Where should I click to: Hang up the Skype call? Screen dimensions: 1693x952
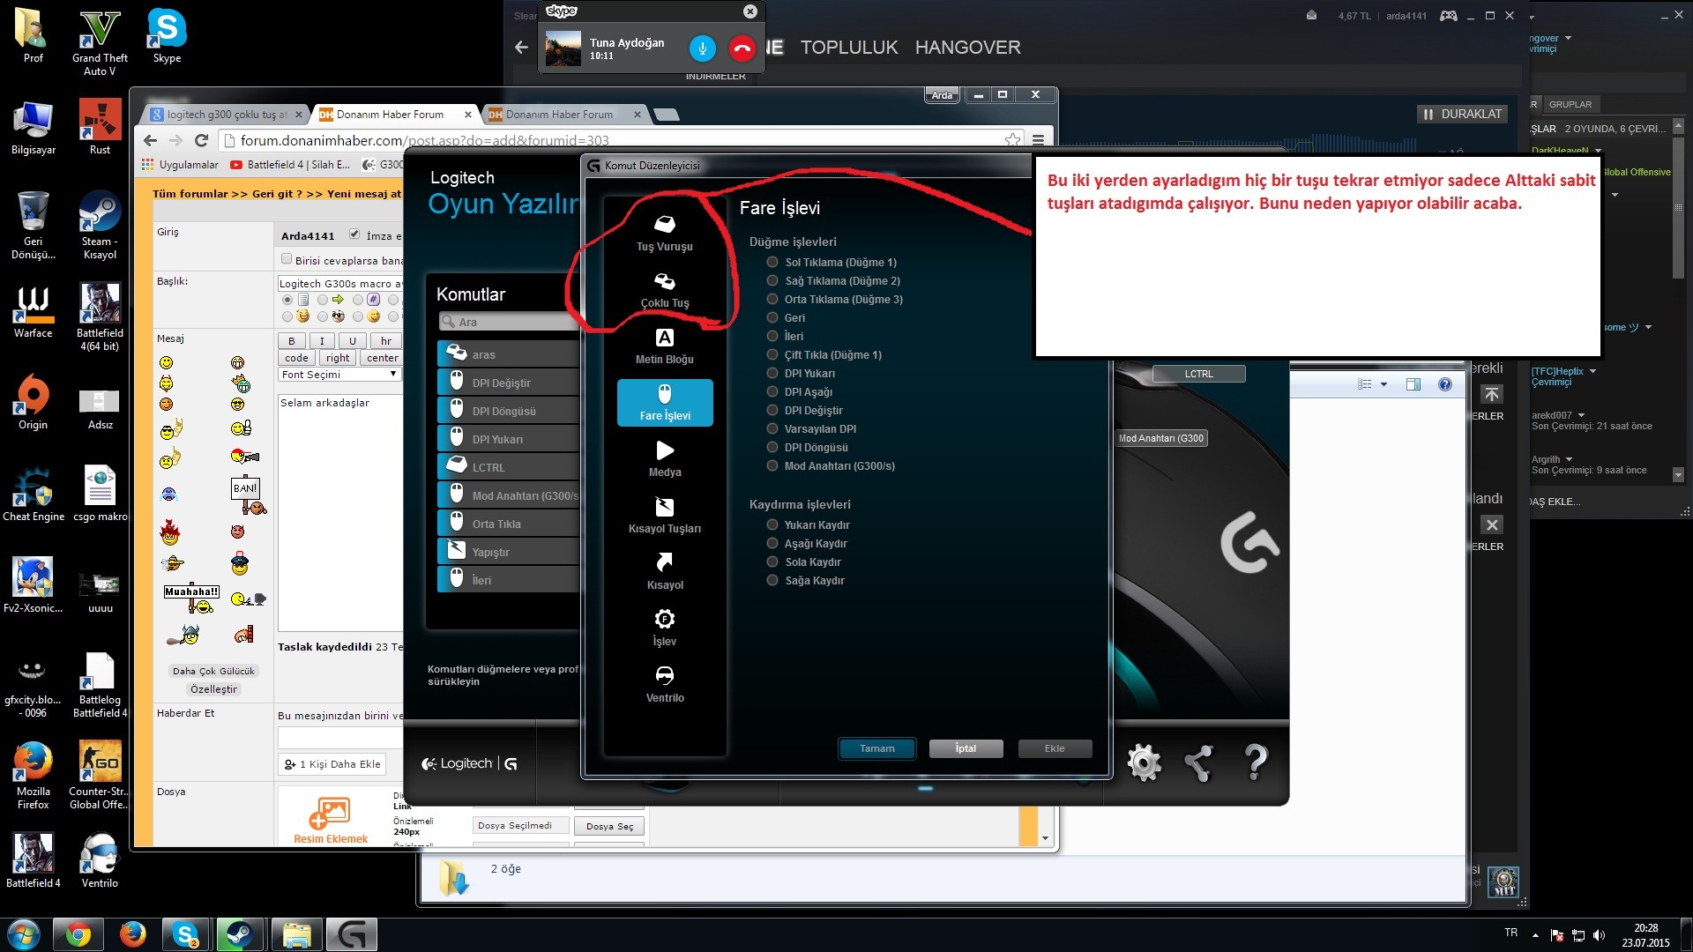click(x=742, y=48)
